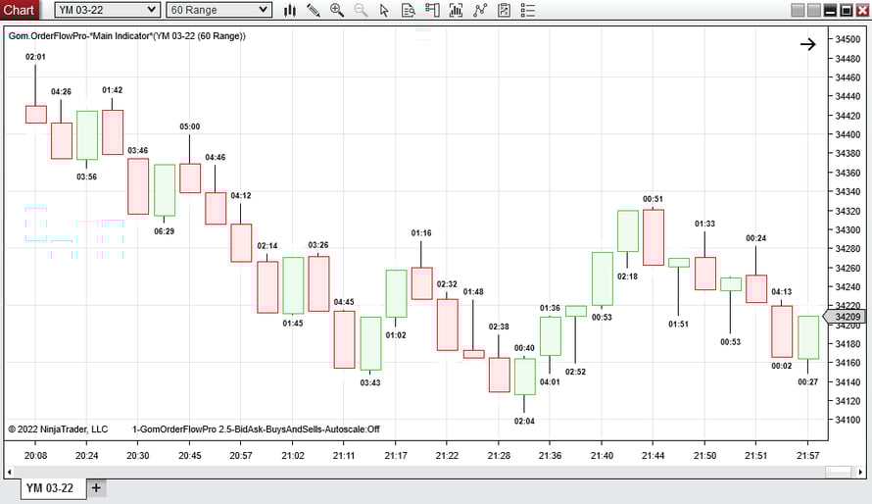Click the horizontal scrollbar right arrow
872x504 pixels.
(x=860, y=473)
